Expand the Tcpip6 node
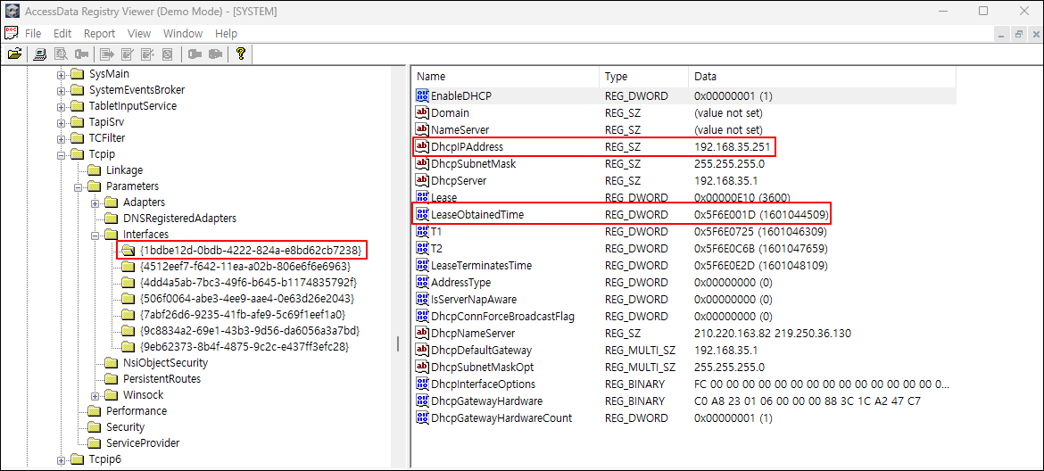Screen dimensions: 1044x471 (x=62, y=459)
